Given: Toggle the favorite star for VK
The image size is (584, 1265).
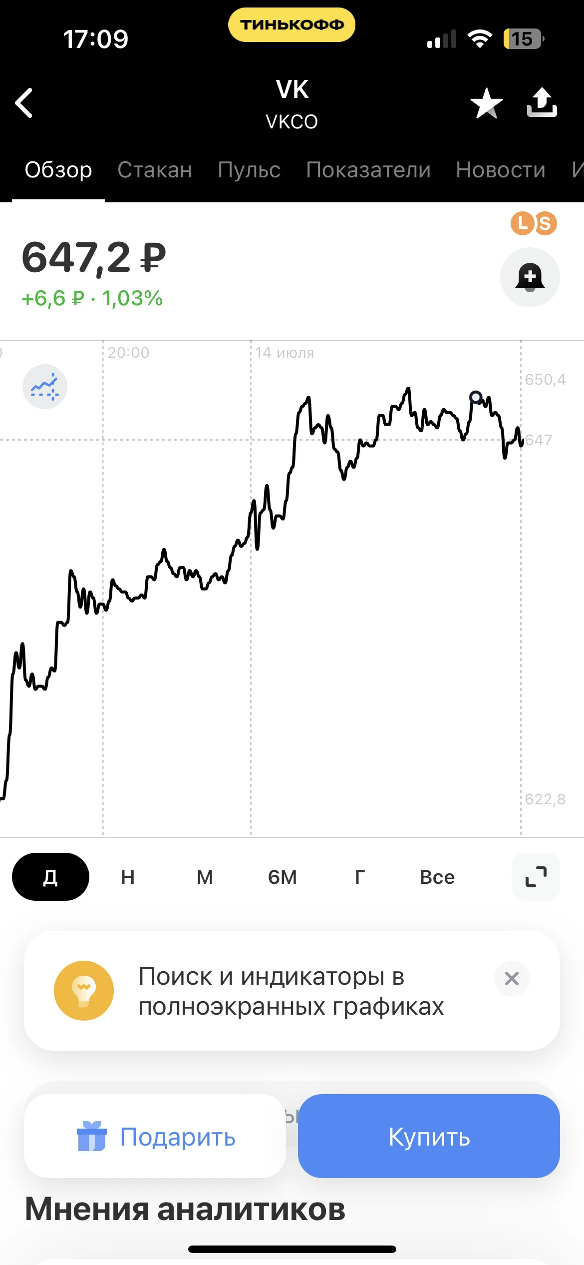Looking at the screenshot, I should (x=486, y=103).
